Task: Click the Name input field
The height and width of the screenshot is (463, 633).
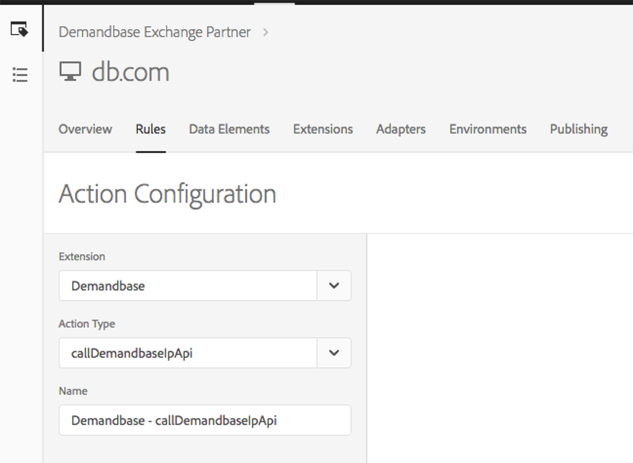Action: coord(205,420)
